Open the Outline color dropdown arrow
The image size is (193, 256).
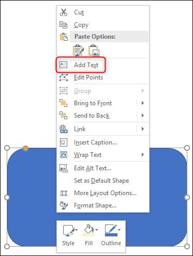pyautogui.click(x=119, y=230)
